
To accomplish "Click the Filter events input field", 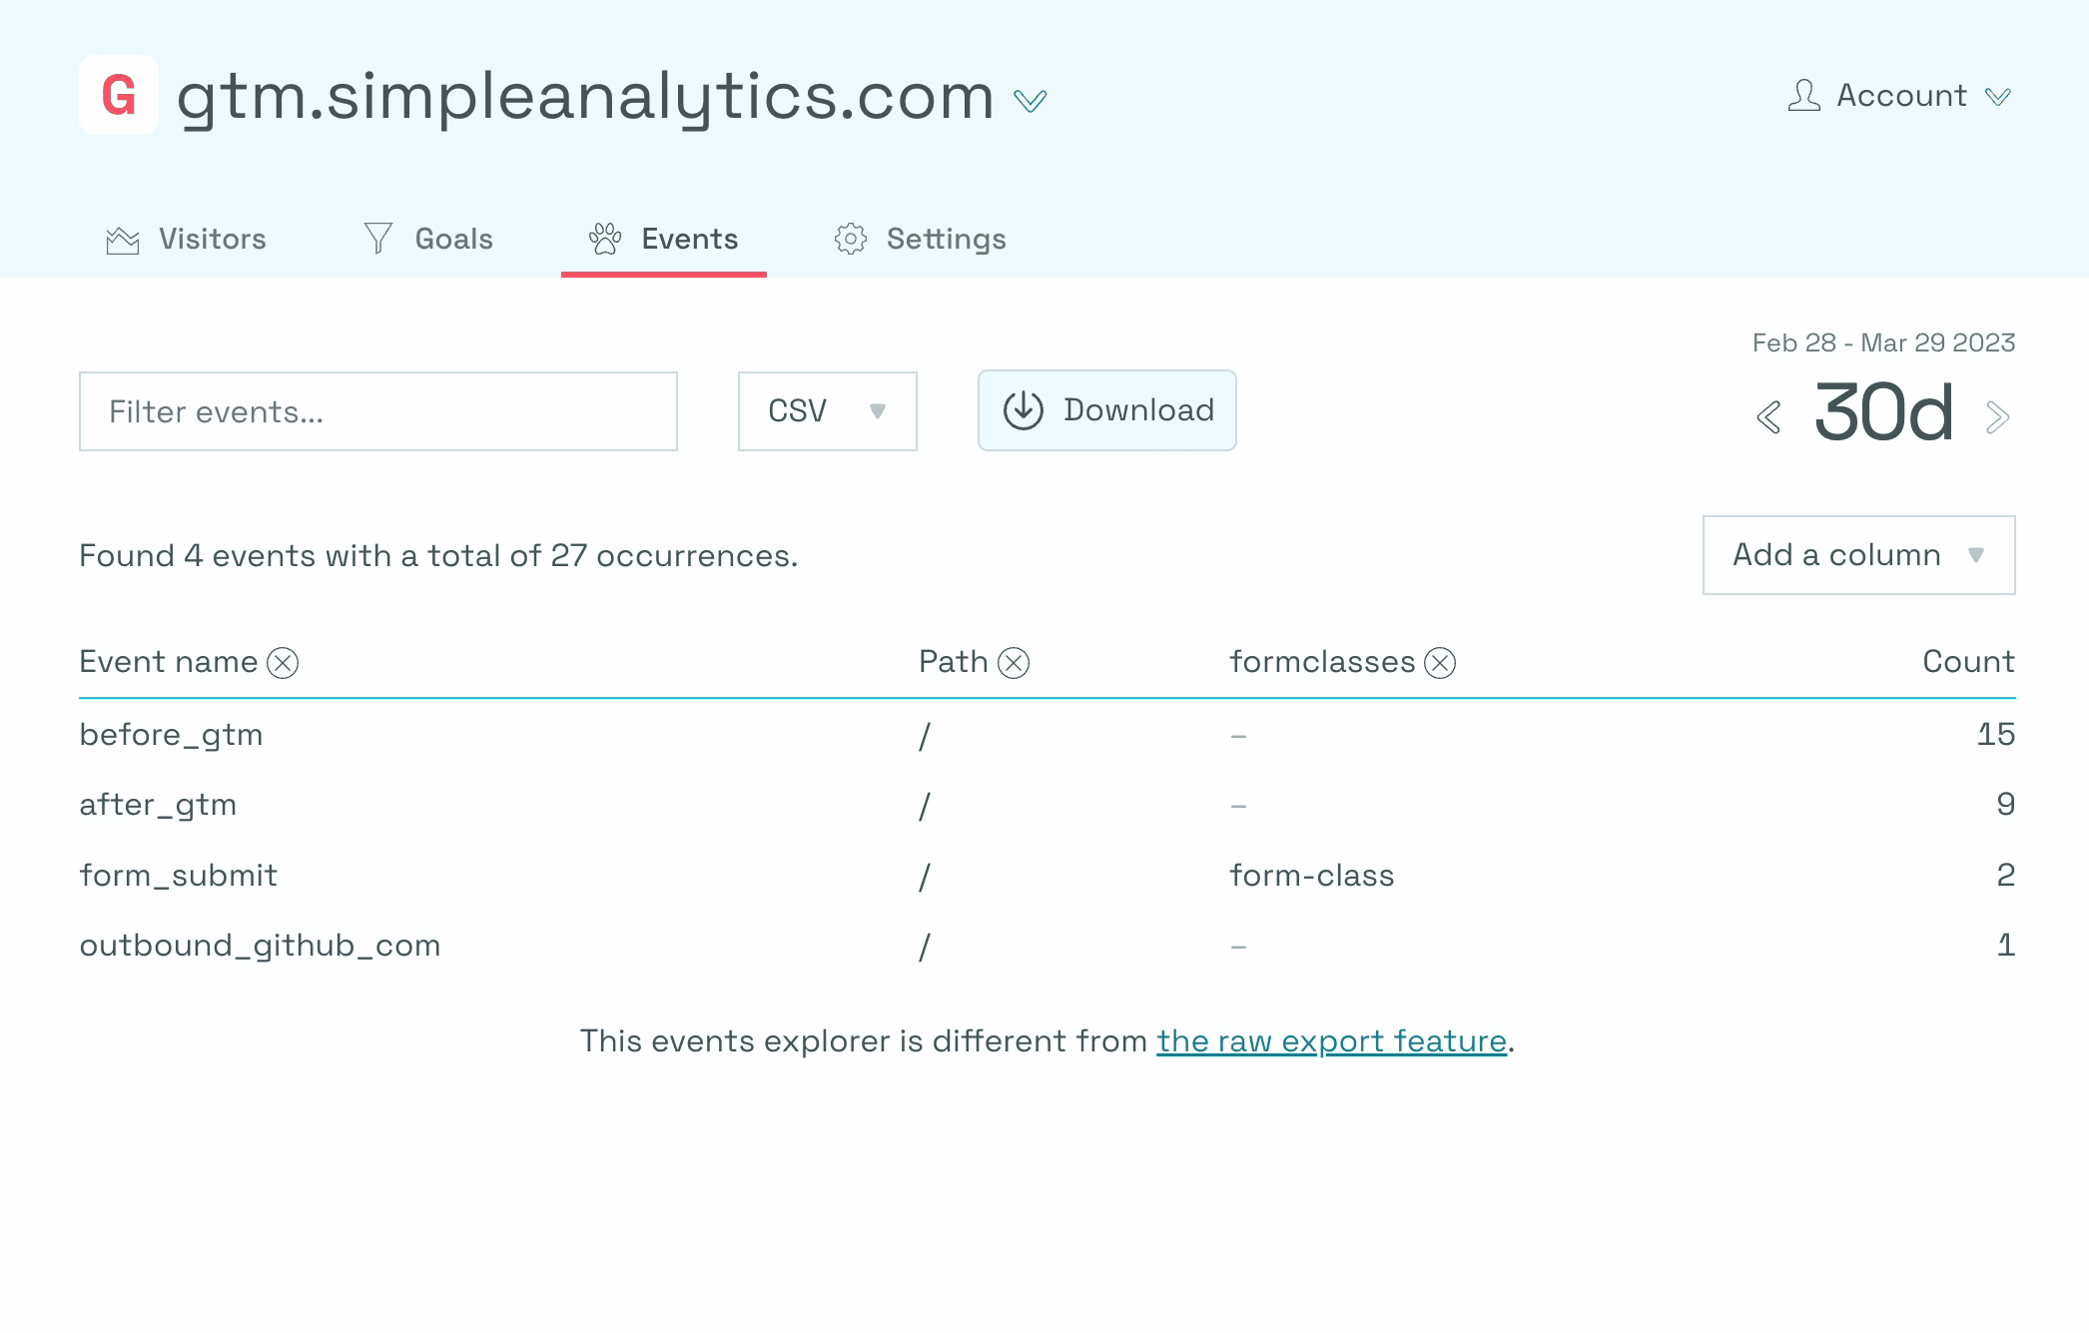I will pos(377,409).
